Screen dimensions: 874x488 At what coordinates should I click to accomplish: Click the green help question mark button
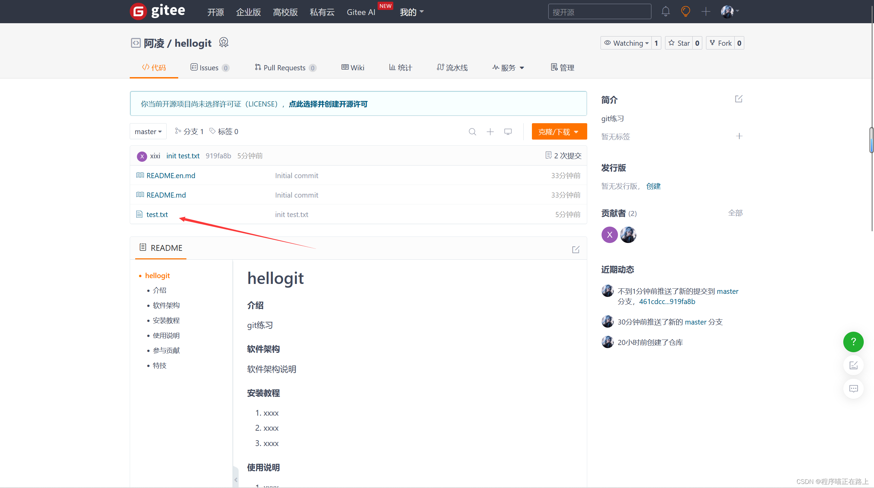pyautogui.click(x=853, y=342)
